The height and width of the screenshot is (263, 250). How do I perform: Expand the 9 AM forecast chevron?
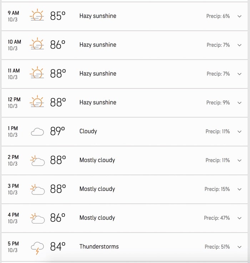(239, 16)
